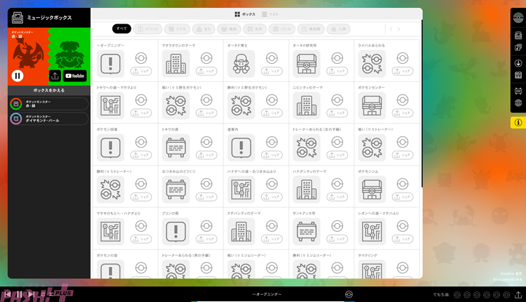Switch to リスト list view tab
Image resolution: width=526 pixels, height=302 pixels.
click(x=272, y=14)
